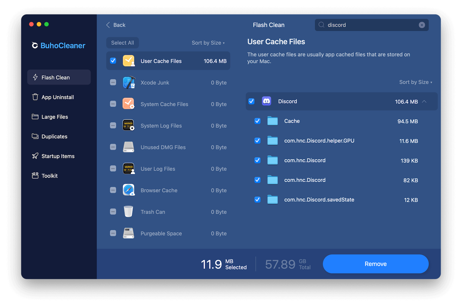Click the 11.9 MB Selected readout
Image resolution: width=462 pixels, height=307 pixels.
click(x=224, y=264)
